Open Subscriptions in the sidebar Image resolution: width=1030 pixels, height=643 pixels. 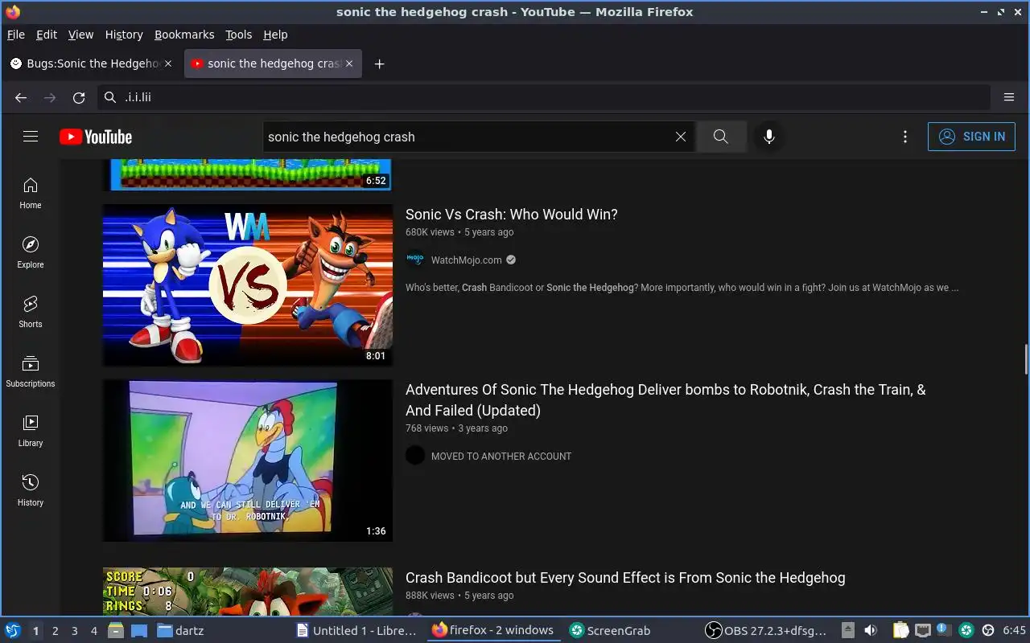(x=31, y=371)
